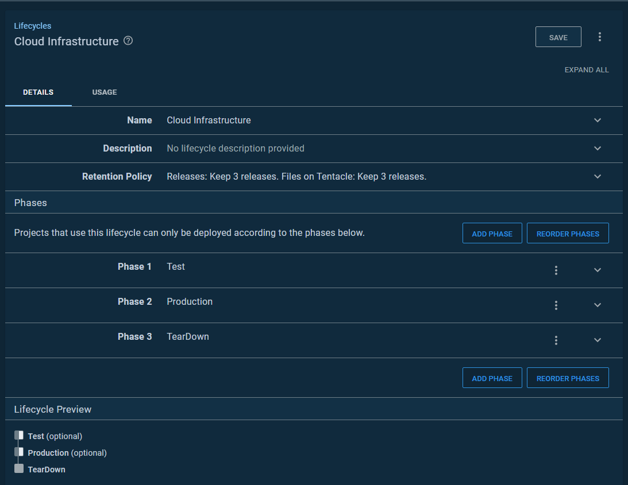Expand the Retention Policy section

(598, 177)
